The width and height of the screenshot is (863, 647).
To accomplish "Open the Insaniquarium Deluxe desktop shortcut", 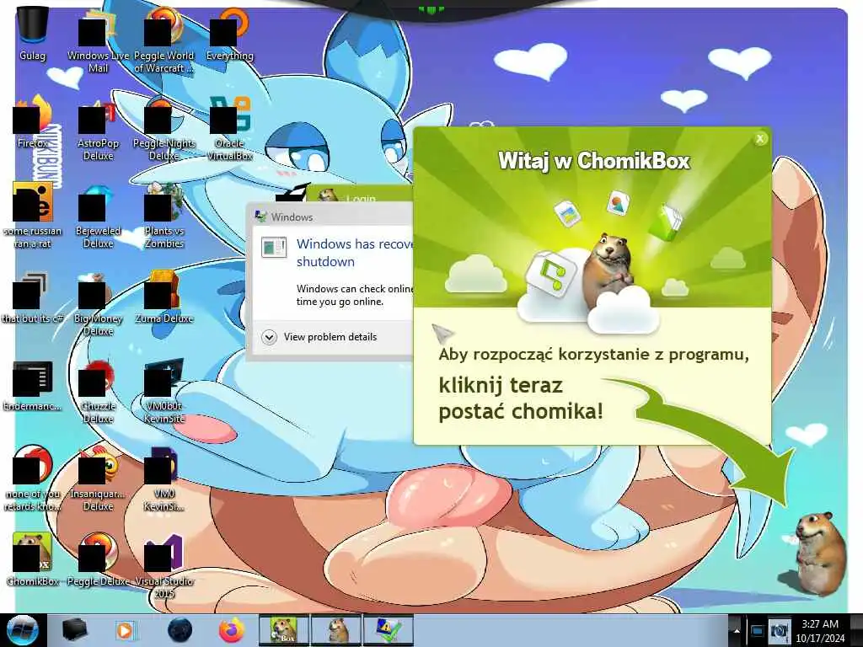I will click(98, 479).
